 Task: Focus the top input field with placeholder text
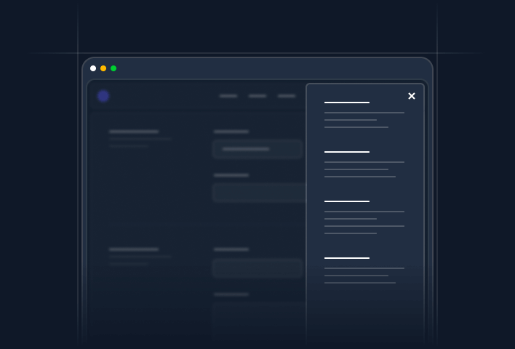coord(257,149)
